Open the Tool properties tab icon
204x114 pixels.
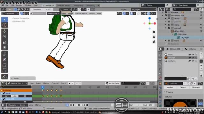pyautogui.click(x=160, y=55)
